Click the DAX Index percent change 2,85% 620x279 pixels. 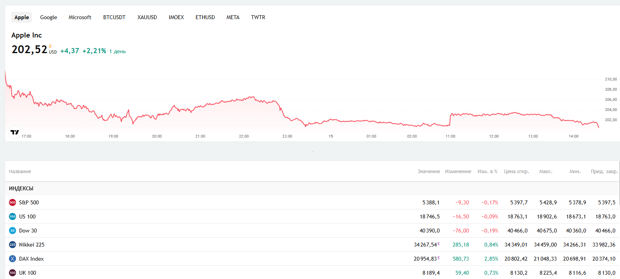point(491,259)
